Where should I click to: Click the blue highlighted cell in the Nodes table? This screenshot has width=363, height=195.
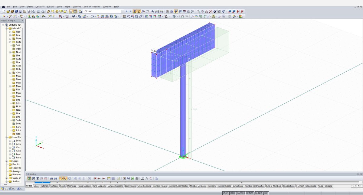(x=42, y=183)
